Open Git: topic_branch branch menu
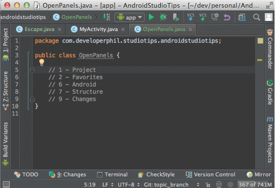The width and height of the screenshot is (275, 188). [x=172, y=185]
